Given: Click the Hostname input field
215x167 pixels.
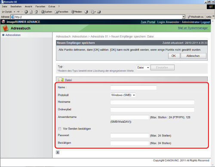Looking at the screenshot, I should 152,102.
